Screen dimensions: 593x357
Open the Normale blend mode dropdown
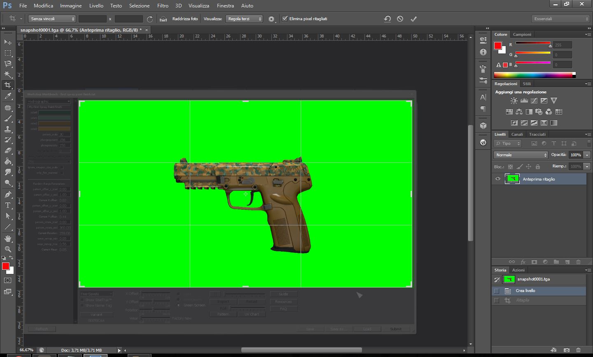521,155
